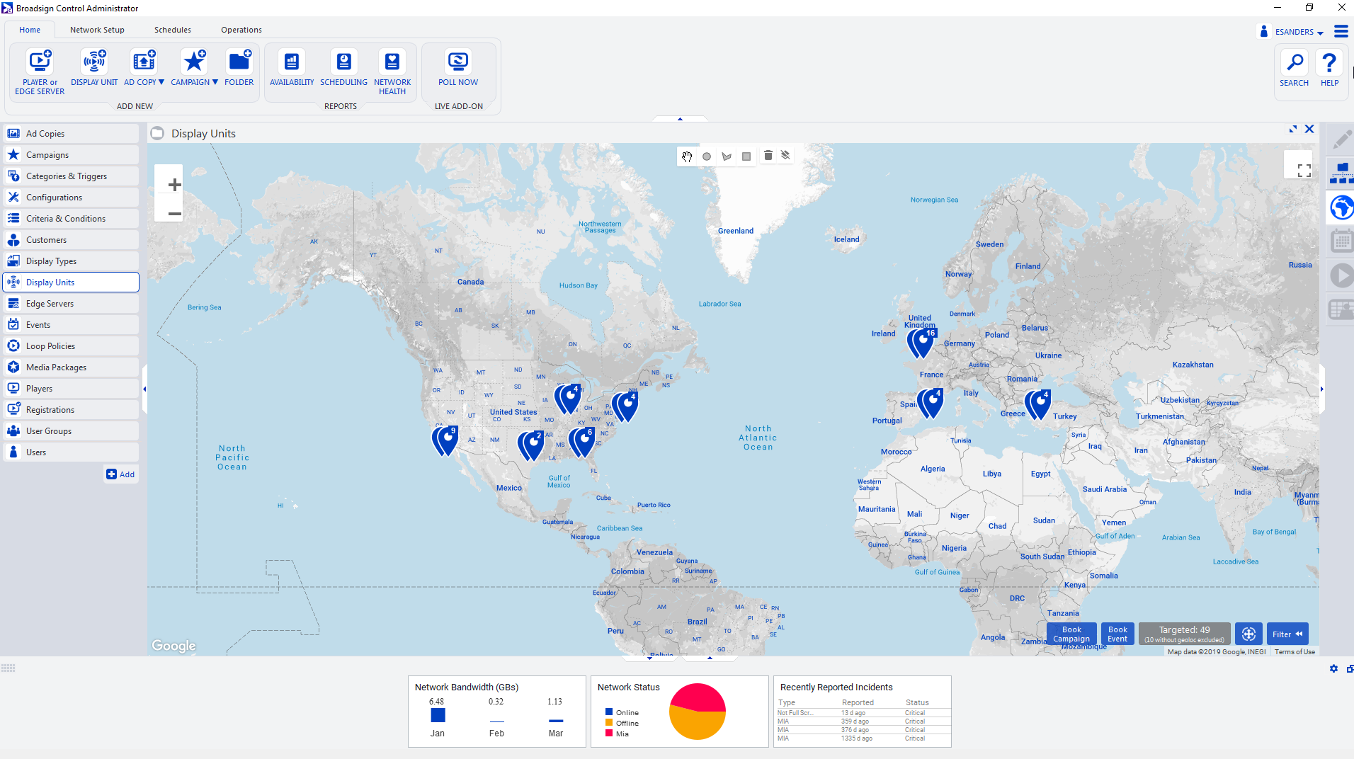
Task: Open Edge Servers in the sidebar
Action: click(71, 303)
